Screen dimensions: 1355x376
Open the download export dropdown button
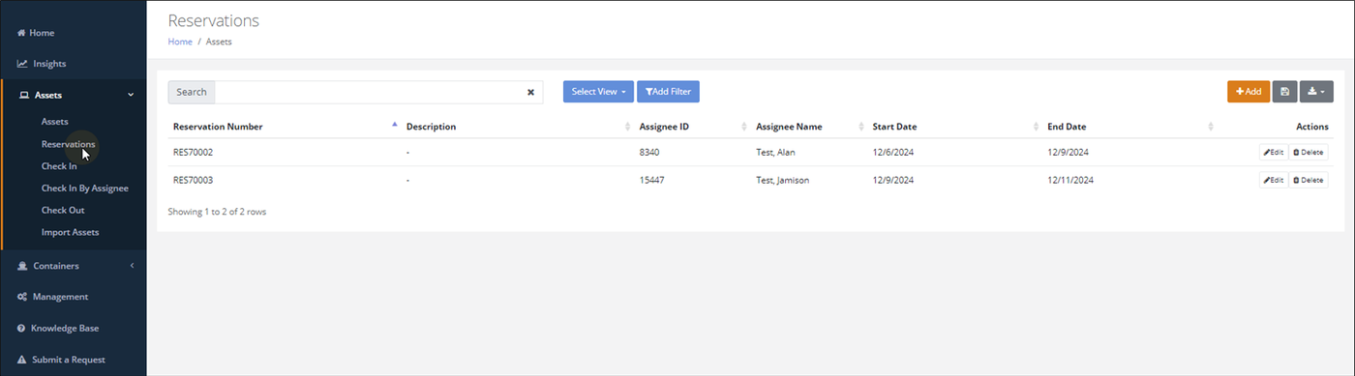1316,92
